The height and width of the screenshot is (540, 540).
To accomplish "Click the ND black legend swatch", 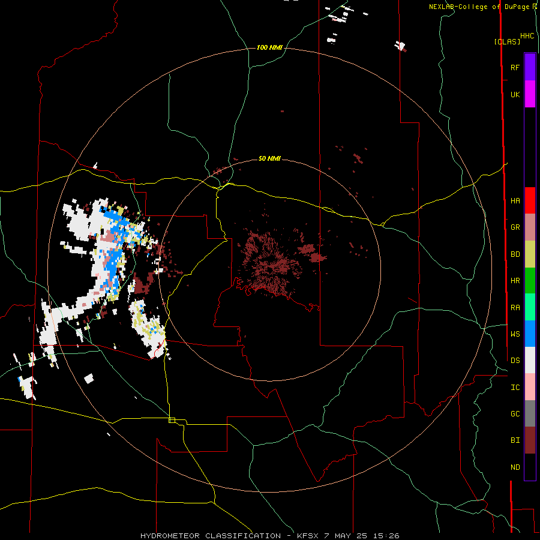I will (x=530, y=467).
